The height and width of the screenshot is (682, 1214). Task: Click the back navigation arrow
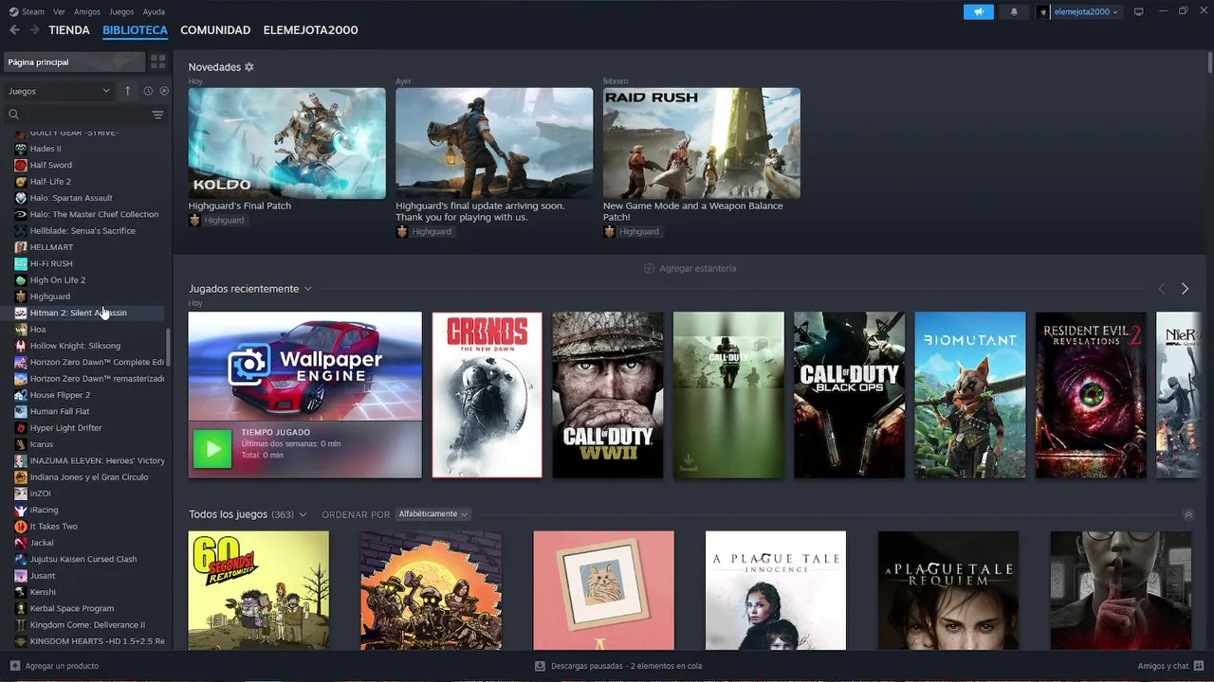click(14, 30)
